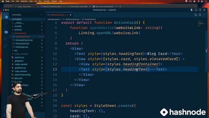
Task: Click the Open Changes editor icon
Action: [196, 15]
